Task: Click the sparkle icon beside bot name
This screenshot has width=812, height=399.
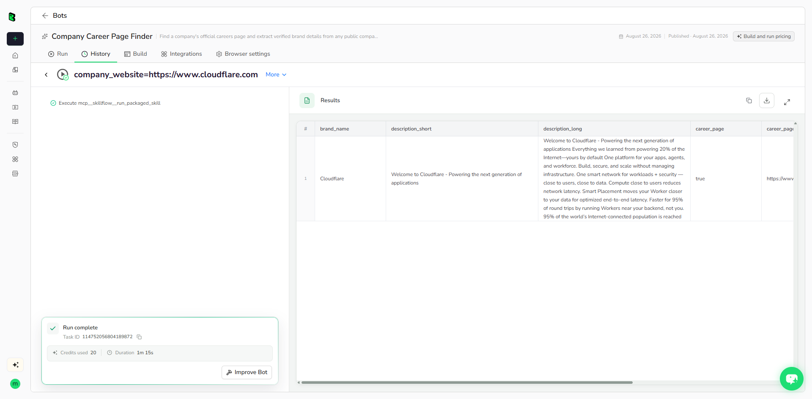Action: (45, 36)
